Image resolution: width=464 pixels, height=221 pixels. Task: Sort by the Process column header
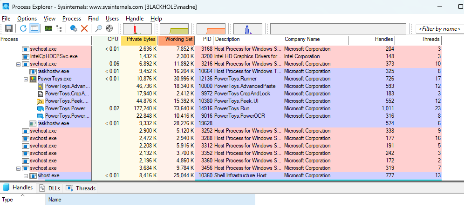pyautogui.click(x=46, y=39)
